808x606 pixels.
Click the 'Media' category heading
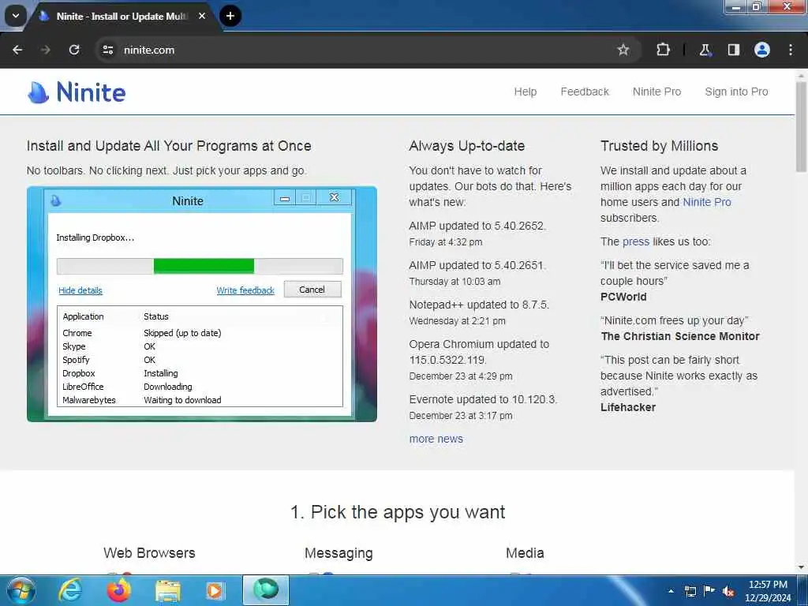[x=525, y=553]
